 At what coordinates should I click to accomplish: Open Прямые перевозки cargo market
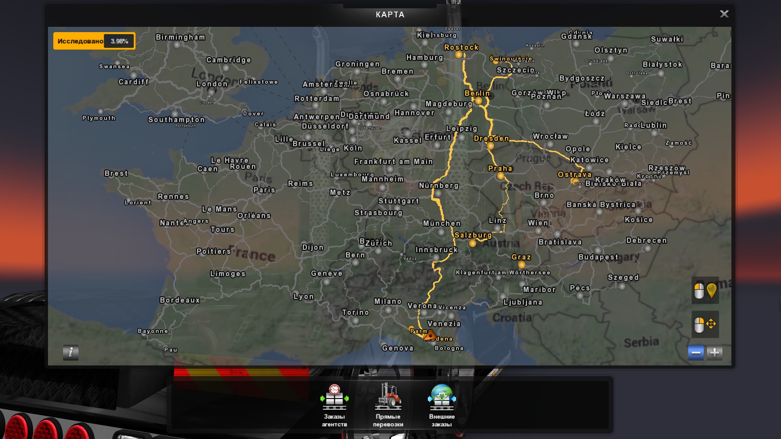point(388,405)
